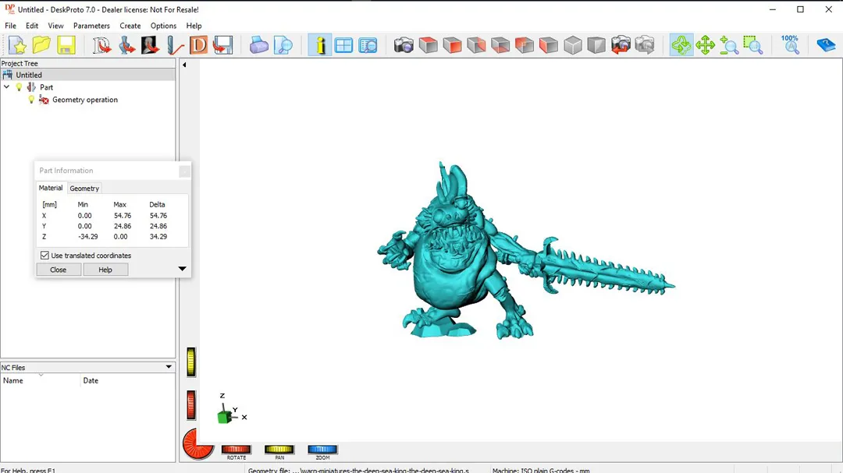Open the Help menu in menu bar
The width and height of the screenshot is (843, 473).
[x=194, y=26]
